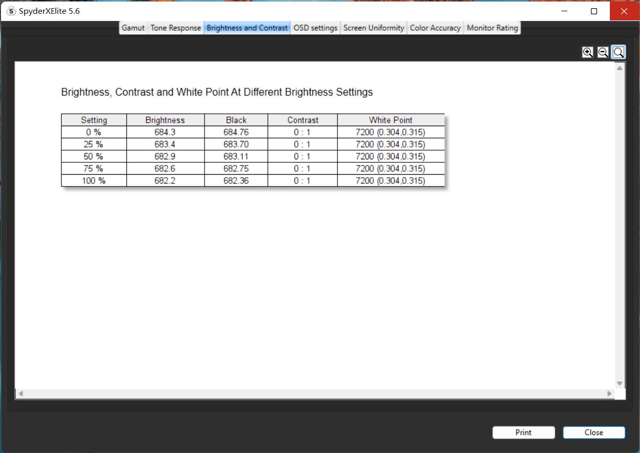The image size is (640, 453).
Task: Click the White Point column header
Action: click(x=391, y=120)
